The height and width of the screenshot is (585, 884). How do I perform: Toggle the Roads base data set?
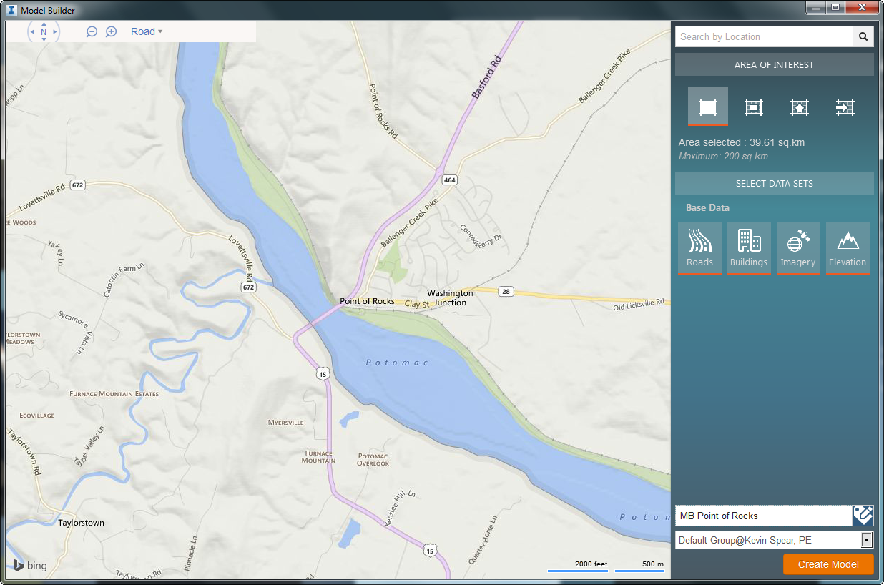(x=699, y=247)
